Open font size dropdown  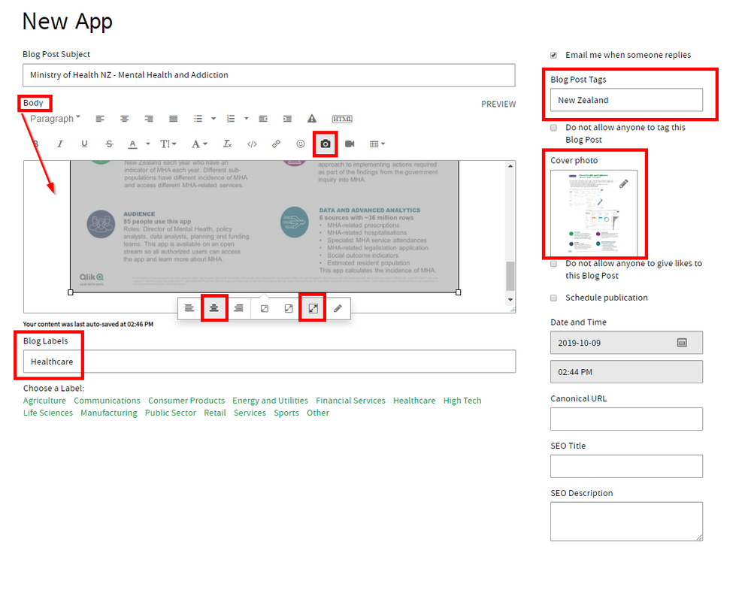168,144
